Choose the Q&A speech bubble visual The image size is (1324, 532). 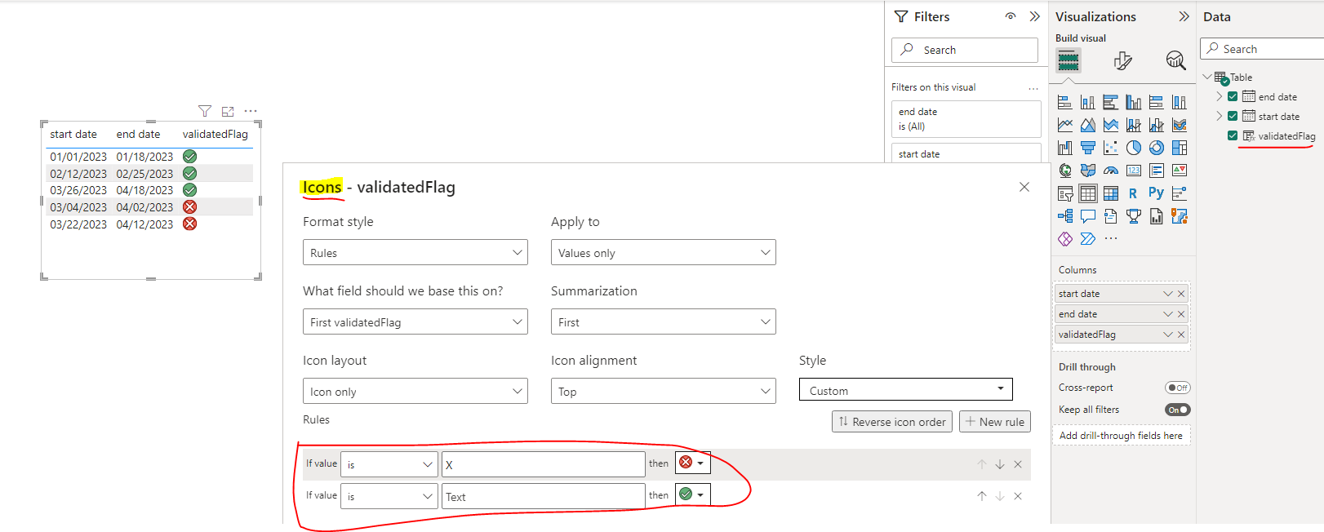coord(1087,216)
